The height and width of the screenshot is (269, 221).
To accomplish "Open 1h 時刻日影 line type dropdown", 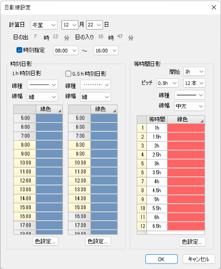I will click(42, 84).
